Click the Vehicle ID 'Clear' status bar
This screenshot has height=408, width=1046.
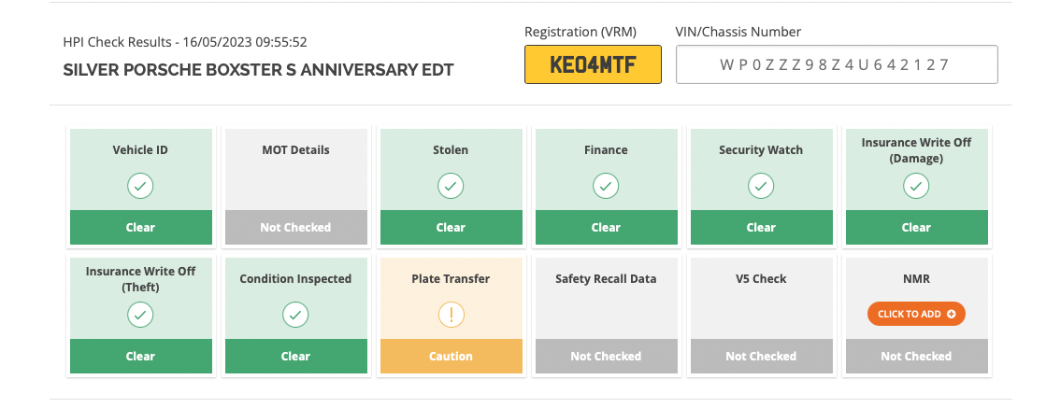(140, 227)
